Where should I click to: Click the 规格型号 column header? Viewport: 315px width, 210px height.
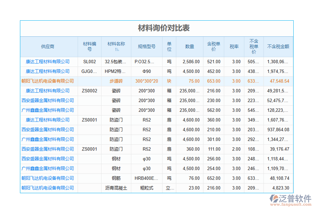click(147, 47)
